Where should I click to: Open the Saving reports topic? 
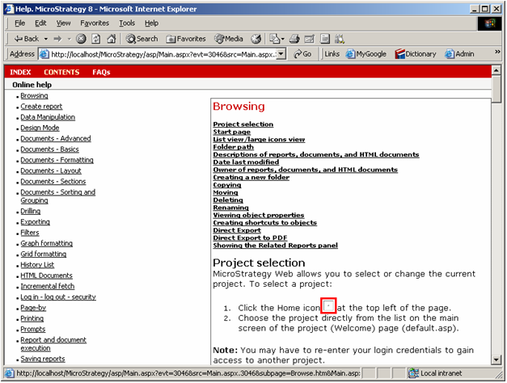(x=43, y=359)
